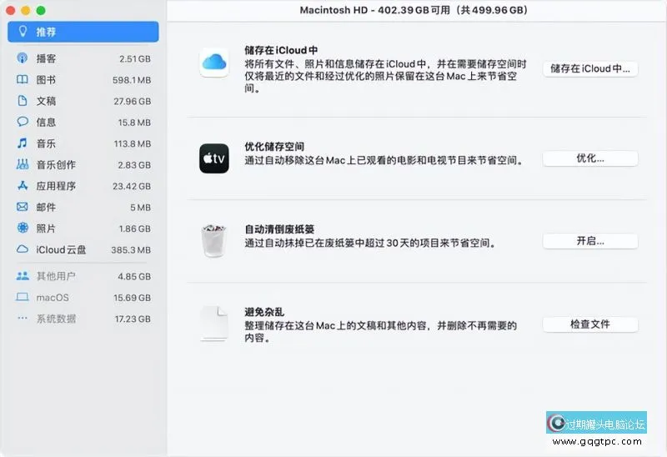Click the 系统数据 label in sidebar
The width and height of the screenshot is (667, 457).
point(56,319)
